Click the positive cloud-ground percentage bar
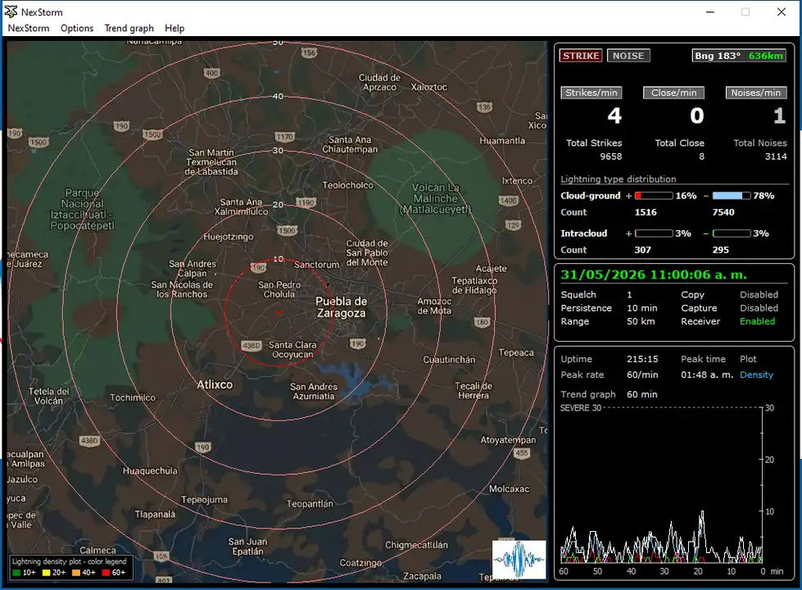This screenshot has height=590, width=802. tap(654, 196)
